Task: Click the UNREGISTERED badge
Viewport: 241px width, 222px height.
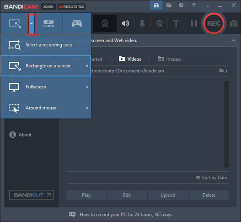Action: [x=71, y=6]
